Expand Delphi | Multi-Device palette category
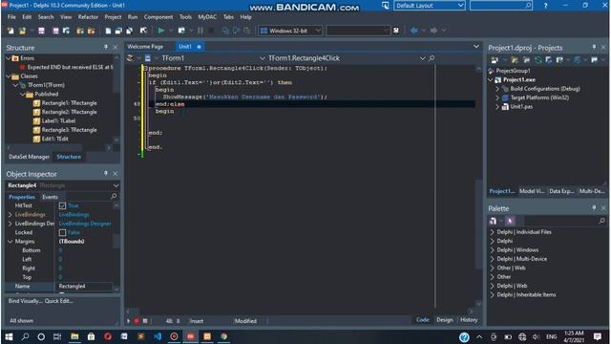 point(493,259)
